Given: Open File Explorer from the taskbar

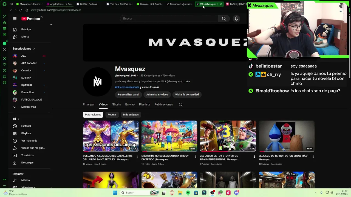Looking at the screenshot, I should (x=180, y=193).
